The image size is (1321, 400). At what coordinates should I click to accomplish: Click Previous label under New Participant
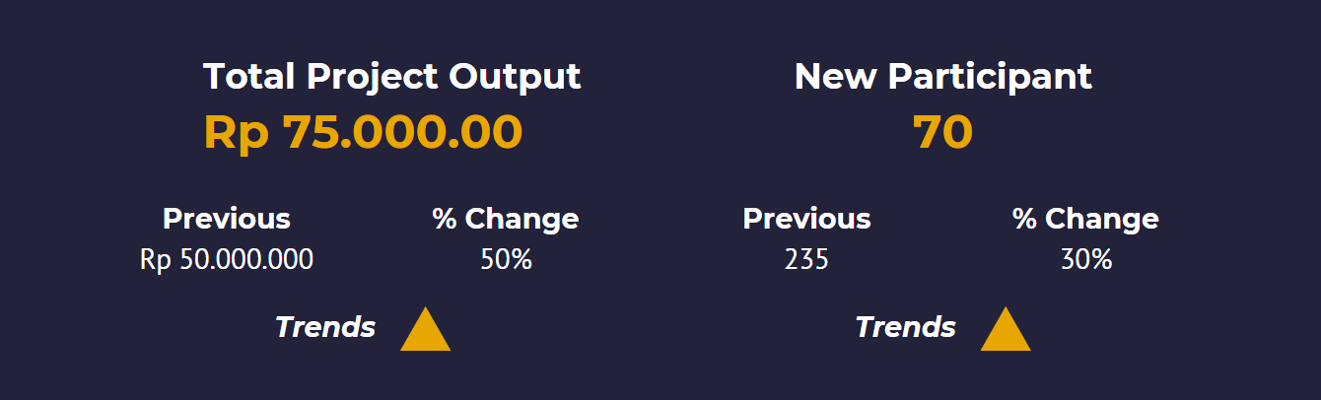(x=807, y=219)
